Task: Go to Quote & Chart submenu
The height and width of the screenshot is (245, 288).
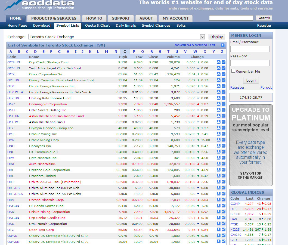Action: coord(97,26)
